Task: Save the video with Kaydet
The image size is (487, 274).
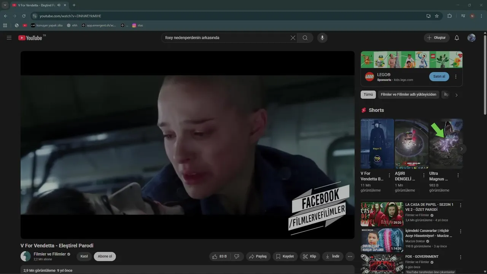Action: 285,256
